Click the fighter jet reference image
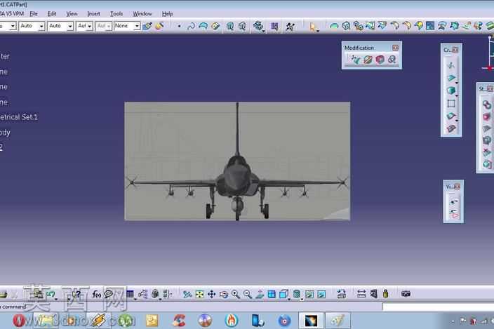Screen dimensions: 494x329 pos(237,161)
